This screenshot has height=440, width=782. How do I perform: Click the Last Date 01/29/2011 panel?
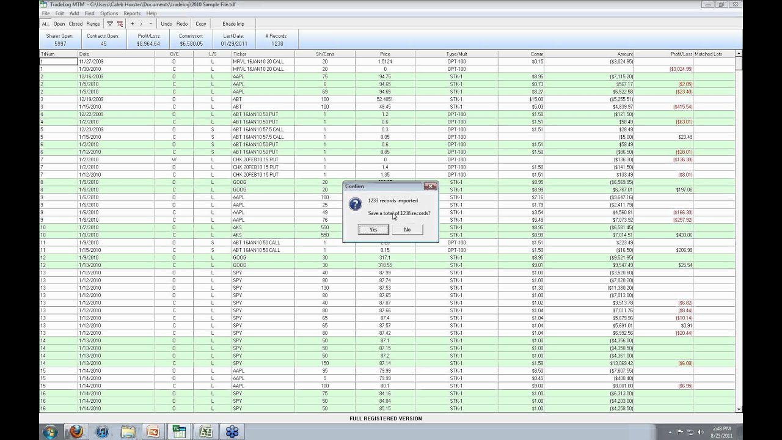click(233, 40)
